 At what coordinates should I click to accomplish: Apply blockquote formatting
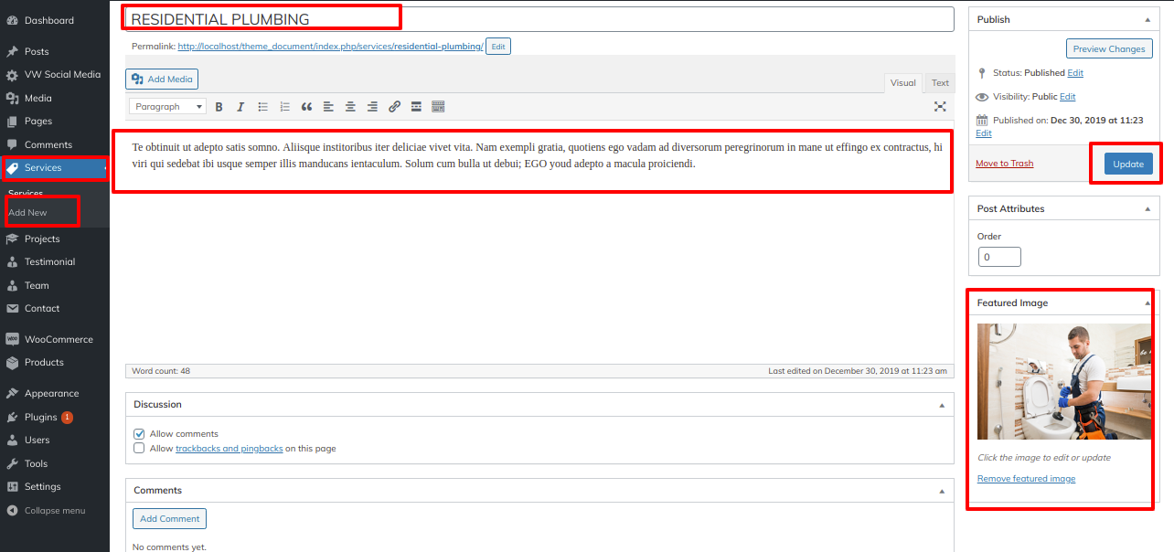pyautogui.click(x=306, y=107)
